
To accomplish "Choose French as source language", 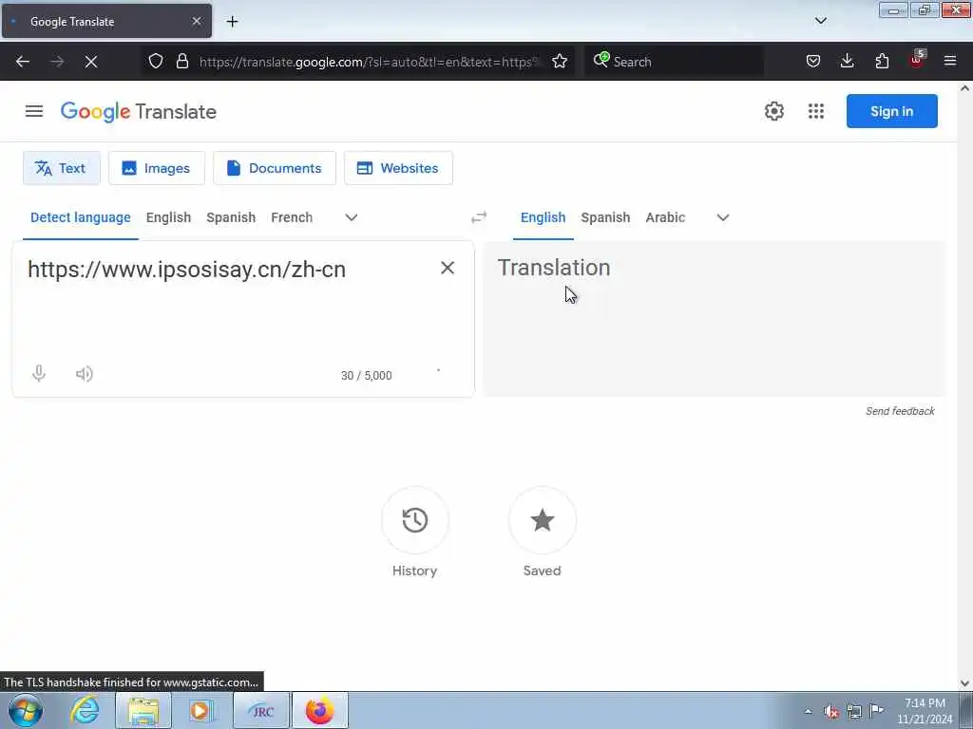I will coord(292,217).
